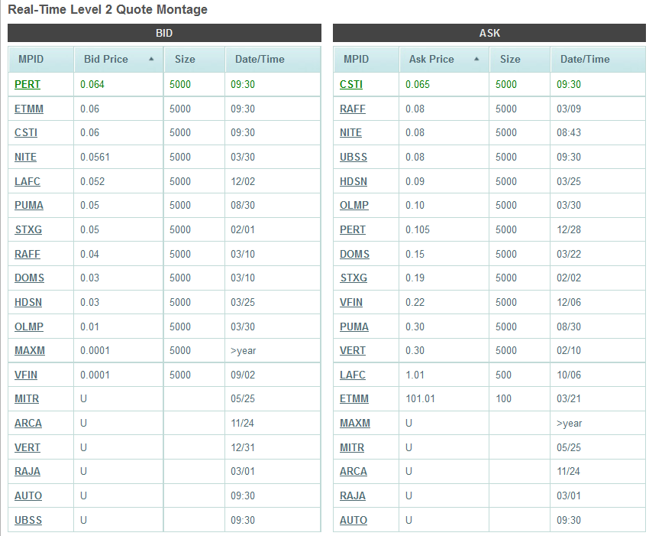Click the STXG link in ASK table

354,278
